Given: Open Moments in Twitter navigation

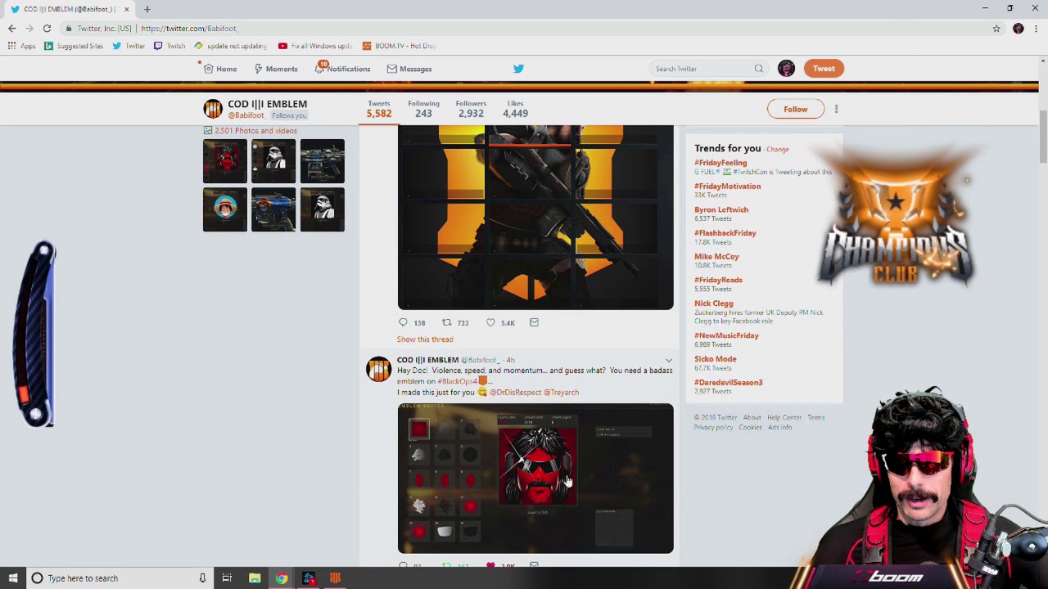Looking at the screenshot, I should click(275, 69).
